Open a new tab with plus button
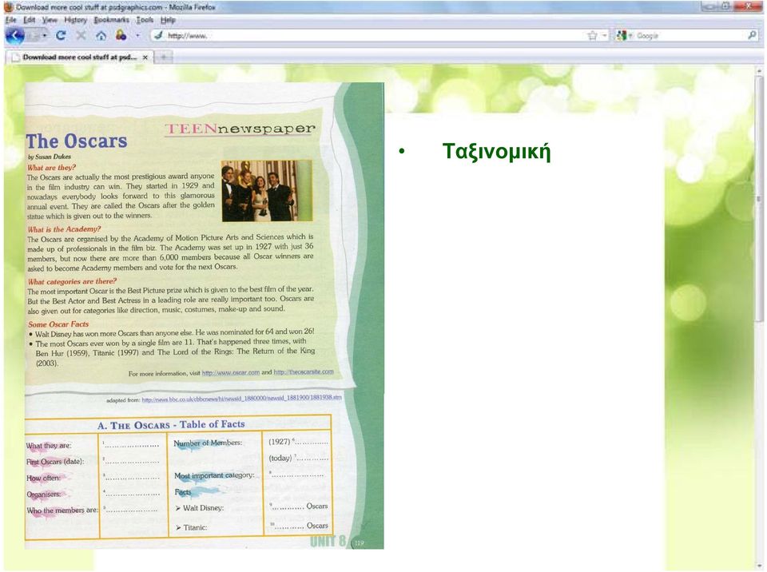 (164, 58)
